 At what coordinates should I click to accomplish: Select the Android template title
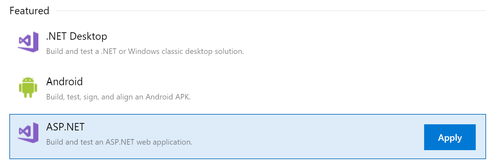65,81
